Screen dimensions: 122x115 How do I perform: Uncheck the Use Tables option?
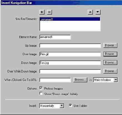pyautogui.click(x=70, y=105)
